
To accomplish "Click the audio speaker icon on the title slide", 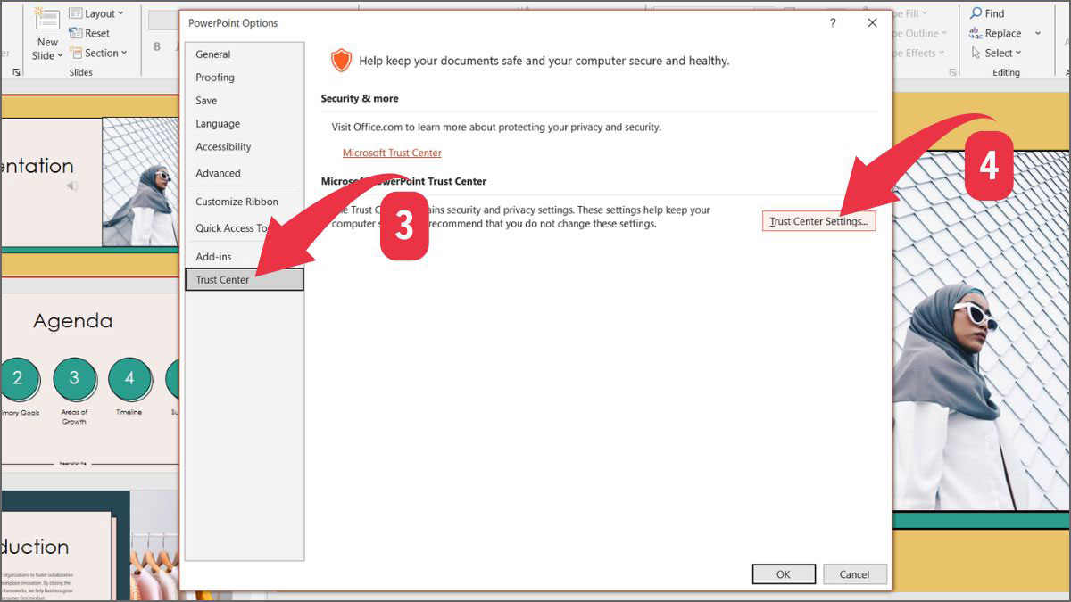I will [x=71, y=186].
